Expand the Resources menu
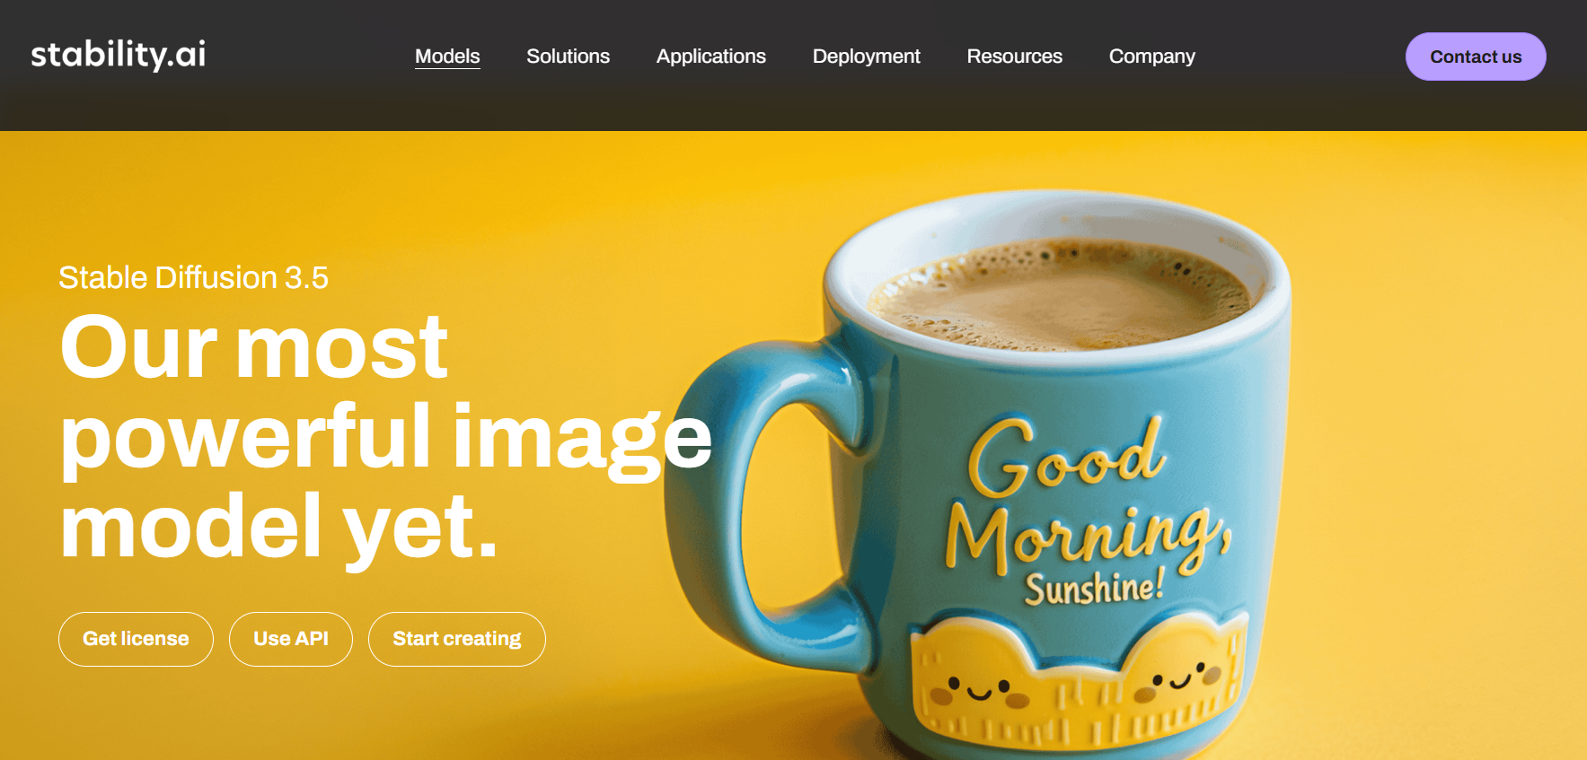1587x760 pixels. pos(1015,57)
